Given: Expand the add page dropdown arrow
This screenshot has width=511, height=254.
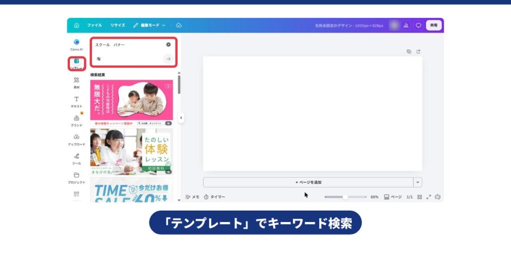Looking at the screenshot, I should [x=418, y=182].
